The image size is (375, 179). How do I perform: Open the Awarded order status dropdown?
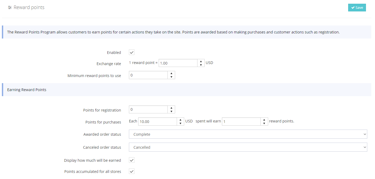coord(248,134)
